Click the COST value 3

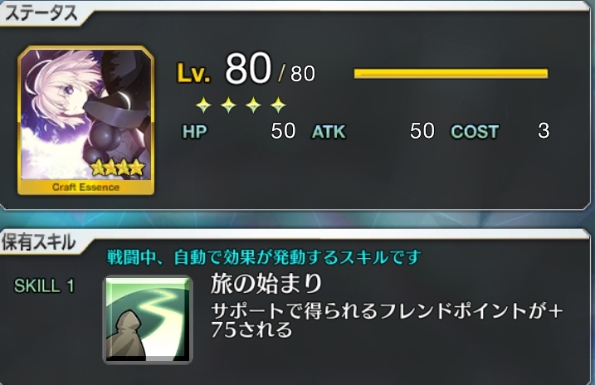coord(544,131)
